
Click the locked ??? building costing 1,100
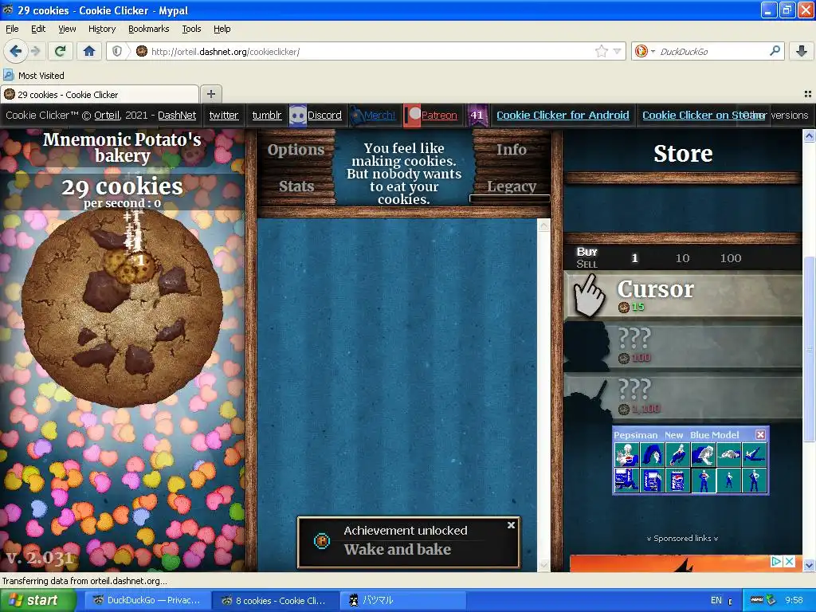(683, 397)
